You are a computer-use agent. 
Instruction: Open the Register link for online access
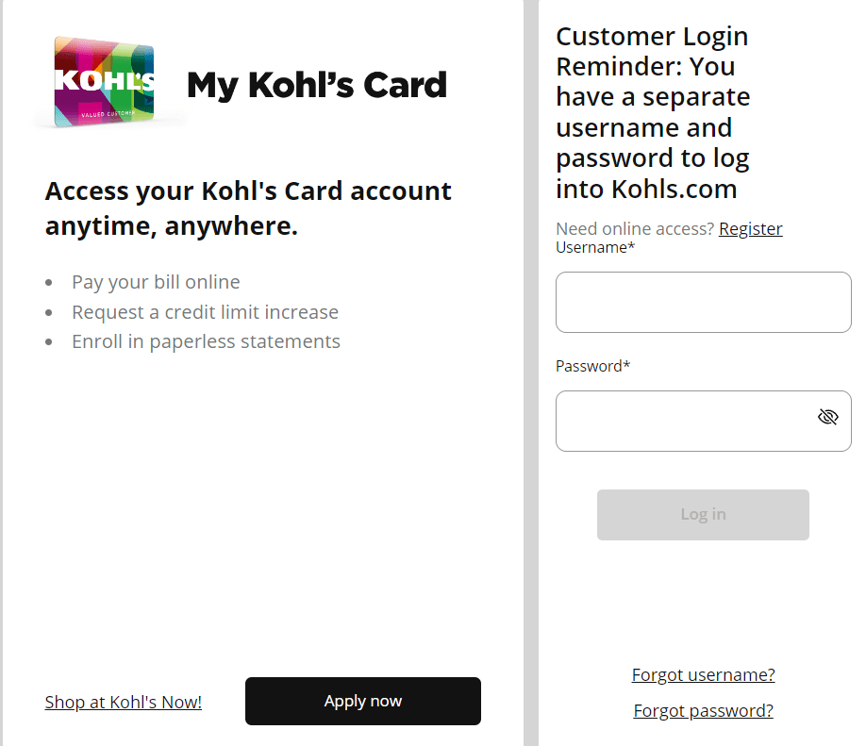750,228
